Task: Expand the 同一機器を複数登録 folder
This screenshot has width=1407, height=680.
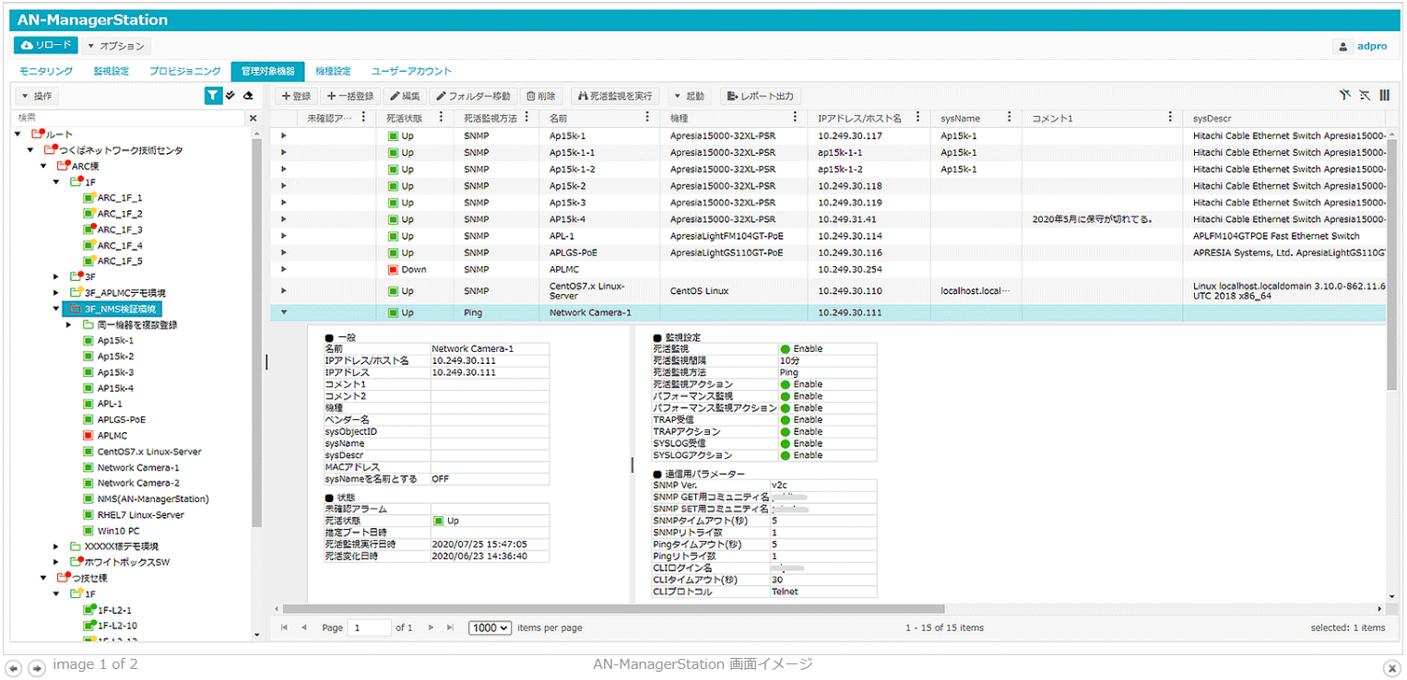Action: coord(69,325)
